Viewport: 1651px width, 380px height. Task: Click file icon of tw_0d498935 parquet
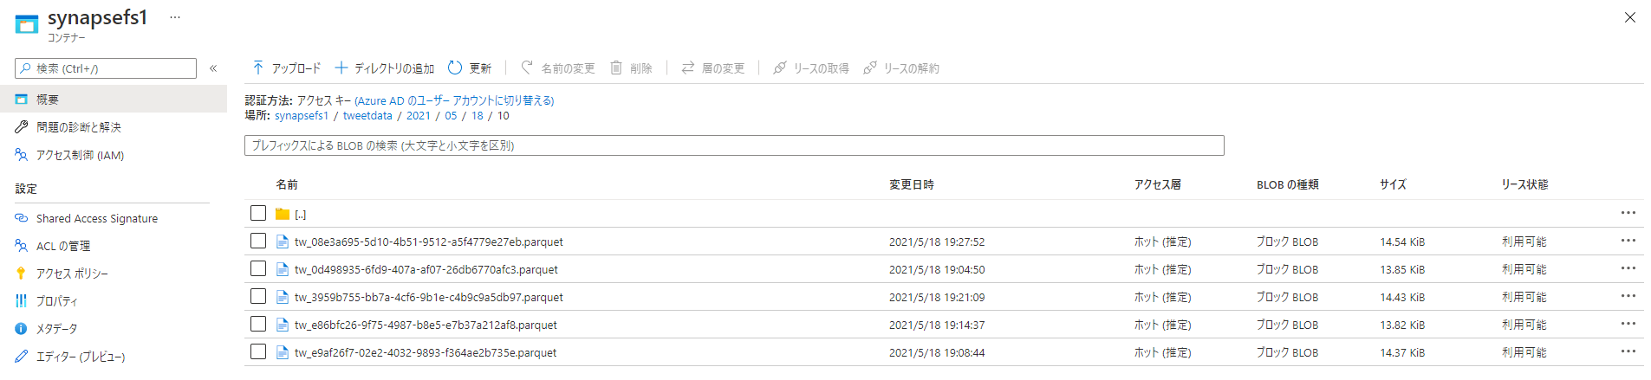tap(283, 269)
